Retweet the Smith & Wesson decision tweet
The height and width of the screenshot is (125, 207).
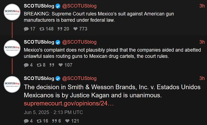coord(39,121)
